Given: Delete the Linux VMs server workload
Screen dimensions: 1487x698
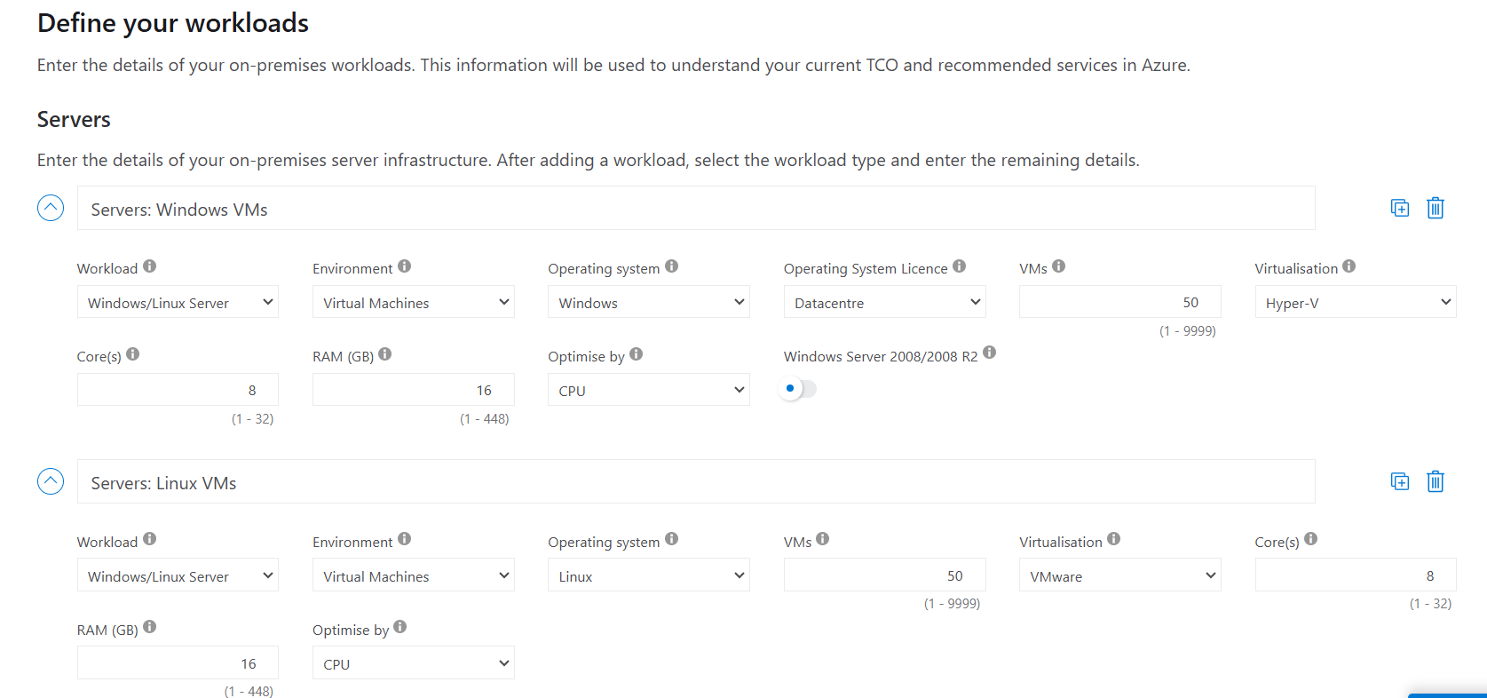Looking at the screenshot, I should point(1436,481).
